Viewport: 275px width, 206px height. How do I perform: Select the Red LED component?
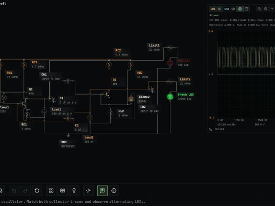pyautogui.click(x=170, y=63)
